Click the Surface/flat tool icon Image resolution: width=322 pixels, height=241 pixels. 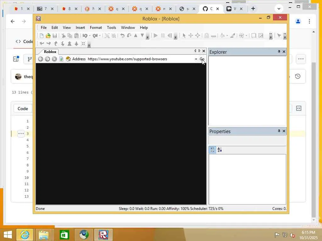pos(214,36)
